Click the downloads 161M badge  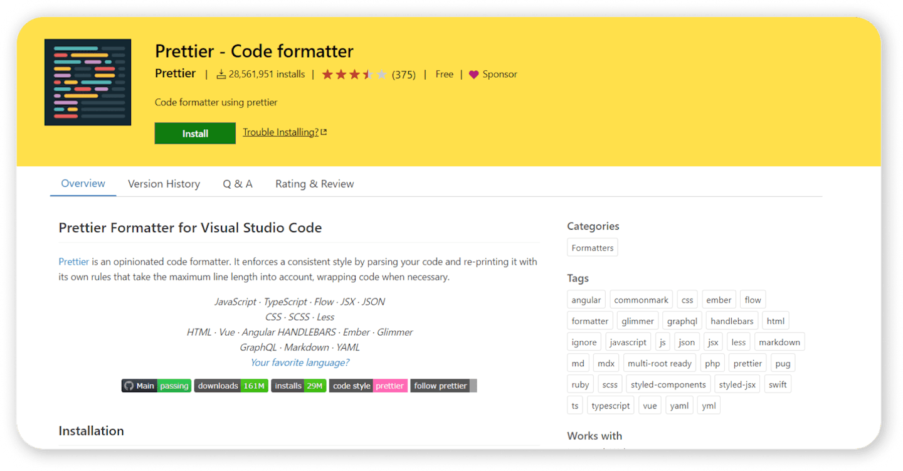tap(231, 386)
